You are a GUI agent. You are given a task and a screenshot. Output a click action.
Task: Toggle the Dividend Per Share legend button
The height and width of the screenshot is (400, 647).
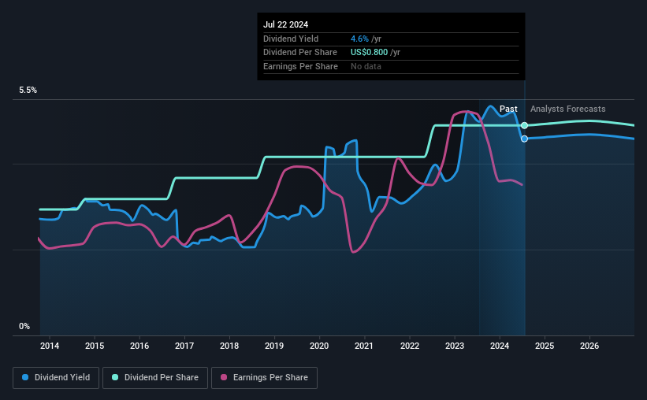155,378
